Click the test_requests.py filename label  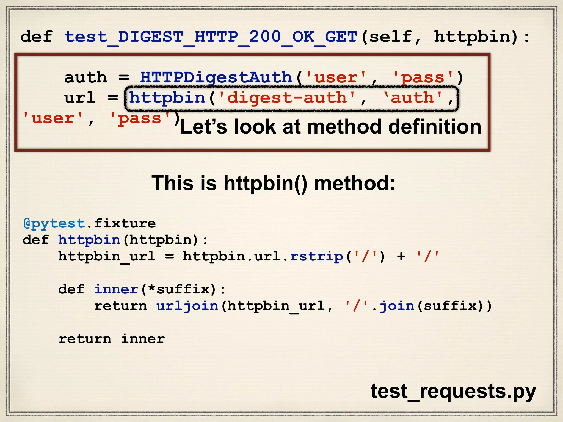[453, 391]
